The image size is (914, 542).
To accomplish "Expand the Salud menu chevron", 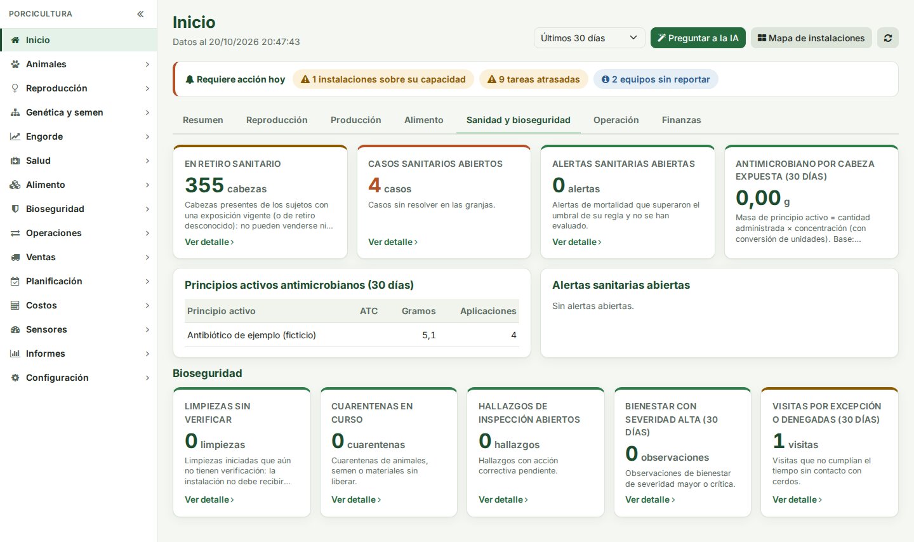I will point(147,161).
